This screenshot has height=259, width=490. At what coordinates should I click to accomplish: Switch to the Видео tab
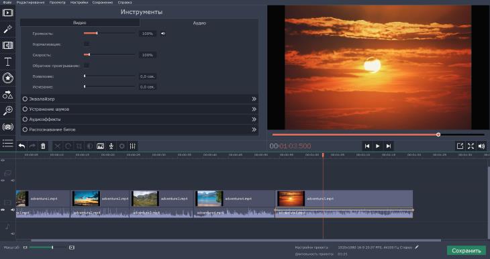tap(80, 23)
